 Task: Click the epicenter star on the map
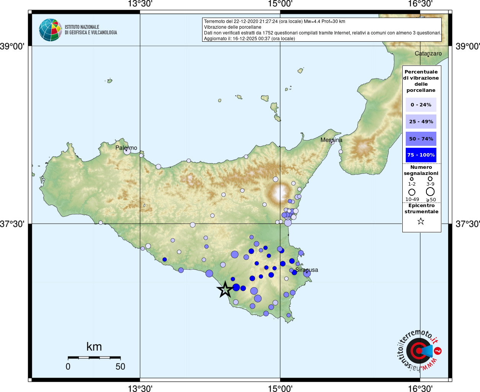coord(225,289)
